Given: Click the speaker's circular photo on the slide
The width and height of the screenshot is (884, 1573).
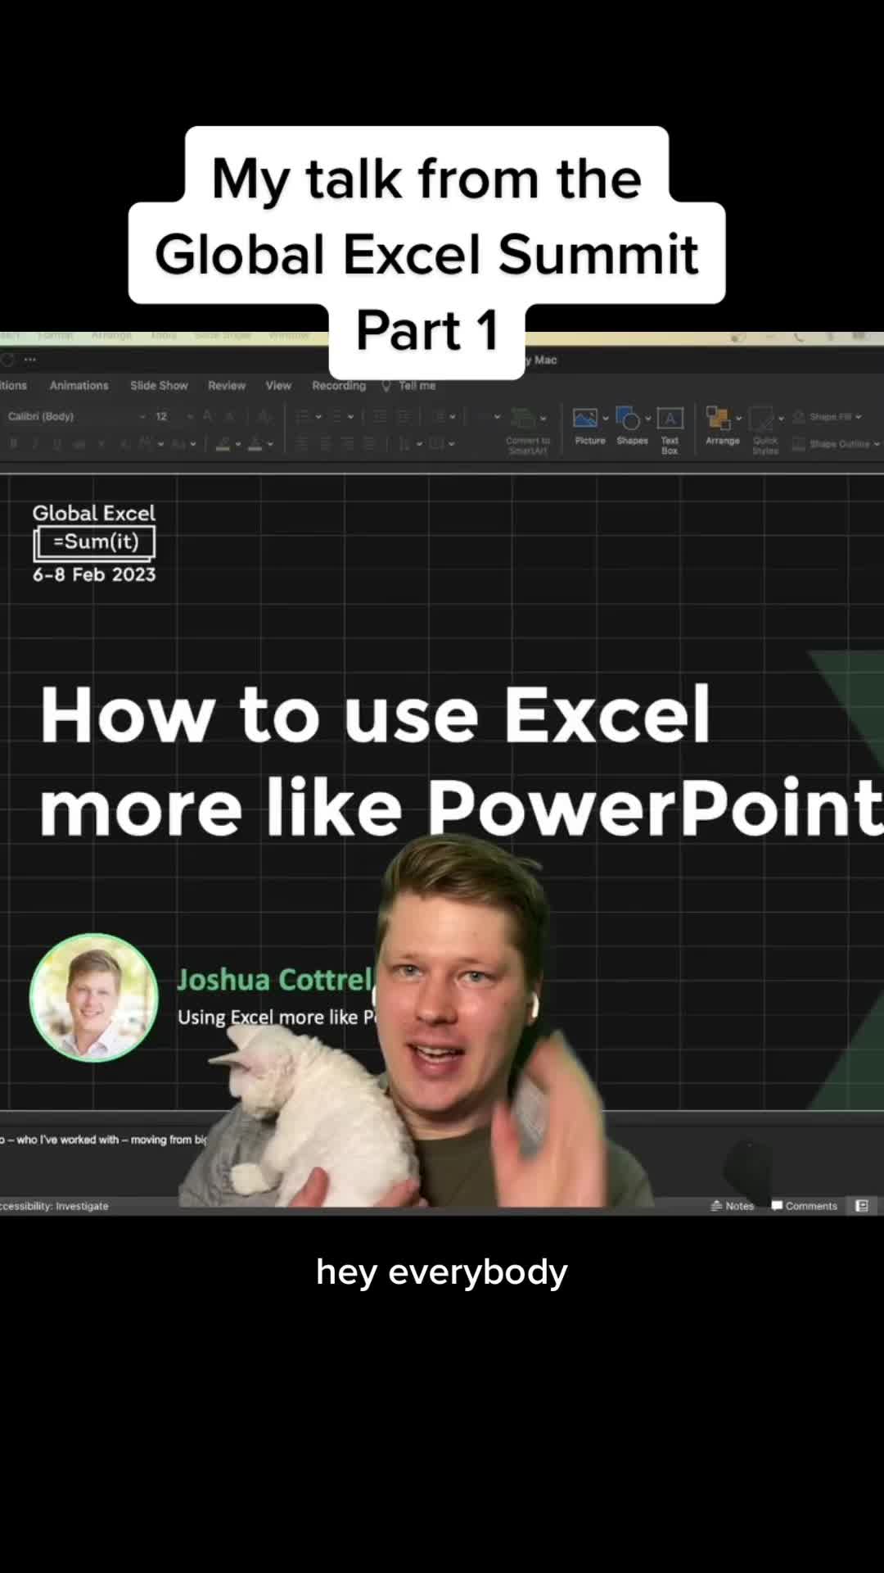Looking at the screenshot, I should (x=94, y=998).
